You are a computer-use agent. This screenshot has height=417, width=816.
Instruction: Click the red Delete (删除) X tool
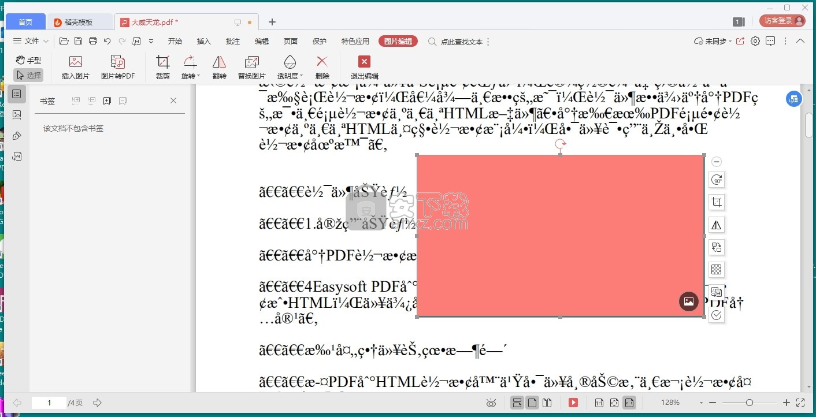(x=322, y=68)
